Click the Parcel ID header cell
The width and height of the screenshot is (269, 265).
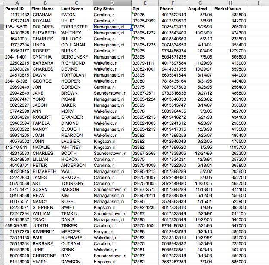pos(17,9)
